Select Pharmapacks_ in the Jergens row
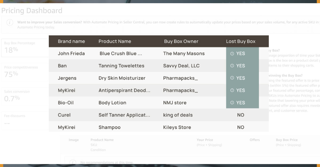Screen dimensions: 320x167 click(x=181, y=78)
